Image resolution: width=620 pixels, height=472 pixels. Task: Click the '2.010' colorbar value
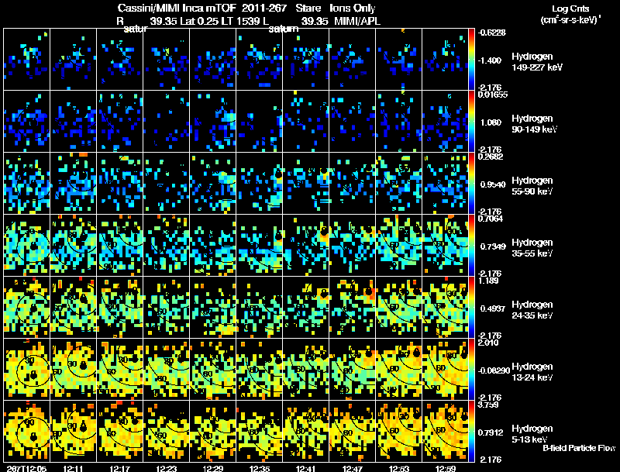(488, 343)
